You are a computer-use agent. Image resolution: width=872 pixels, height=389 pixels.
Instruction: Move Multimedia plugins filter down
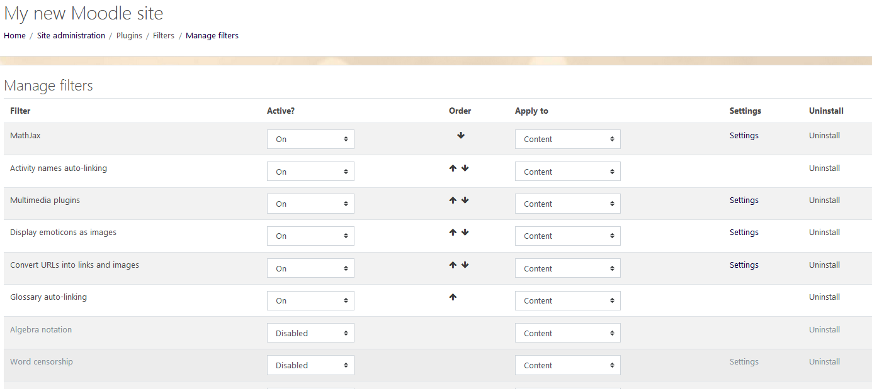(x=465, y=200)
